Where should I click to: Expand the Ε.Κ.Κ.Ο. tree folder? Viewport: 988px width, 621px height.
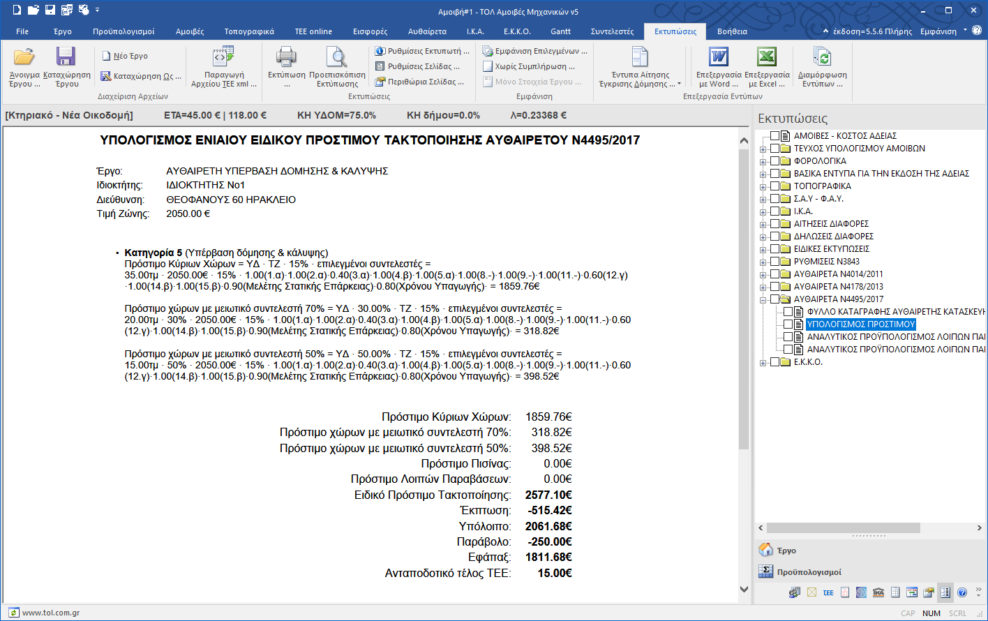[x=763, y=363]
